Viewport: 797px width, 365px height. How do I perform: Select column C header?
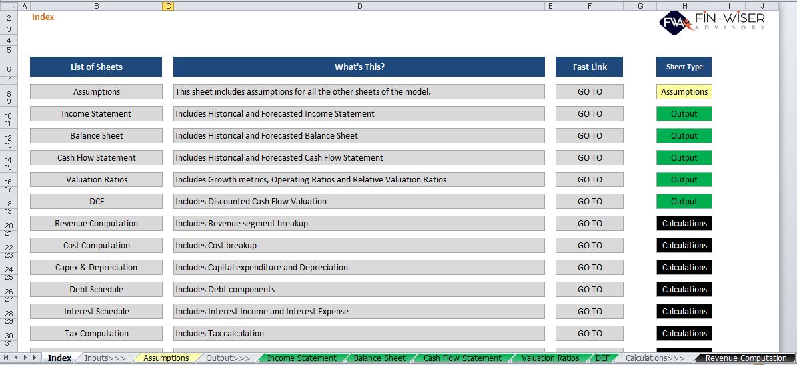pos(168,5)
